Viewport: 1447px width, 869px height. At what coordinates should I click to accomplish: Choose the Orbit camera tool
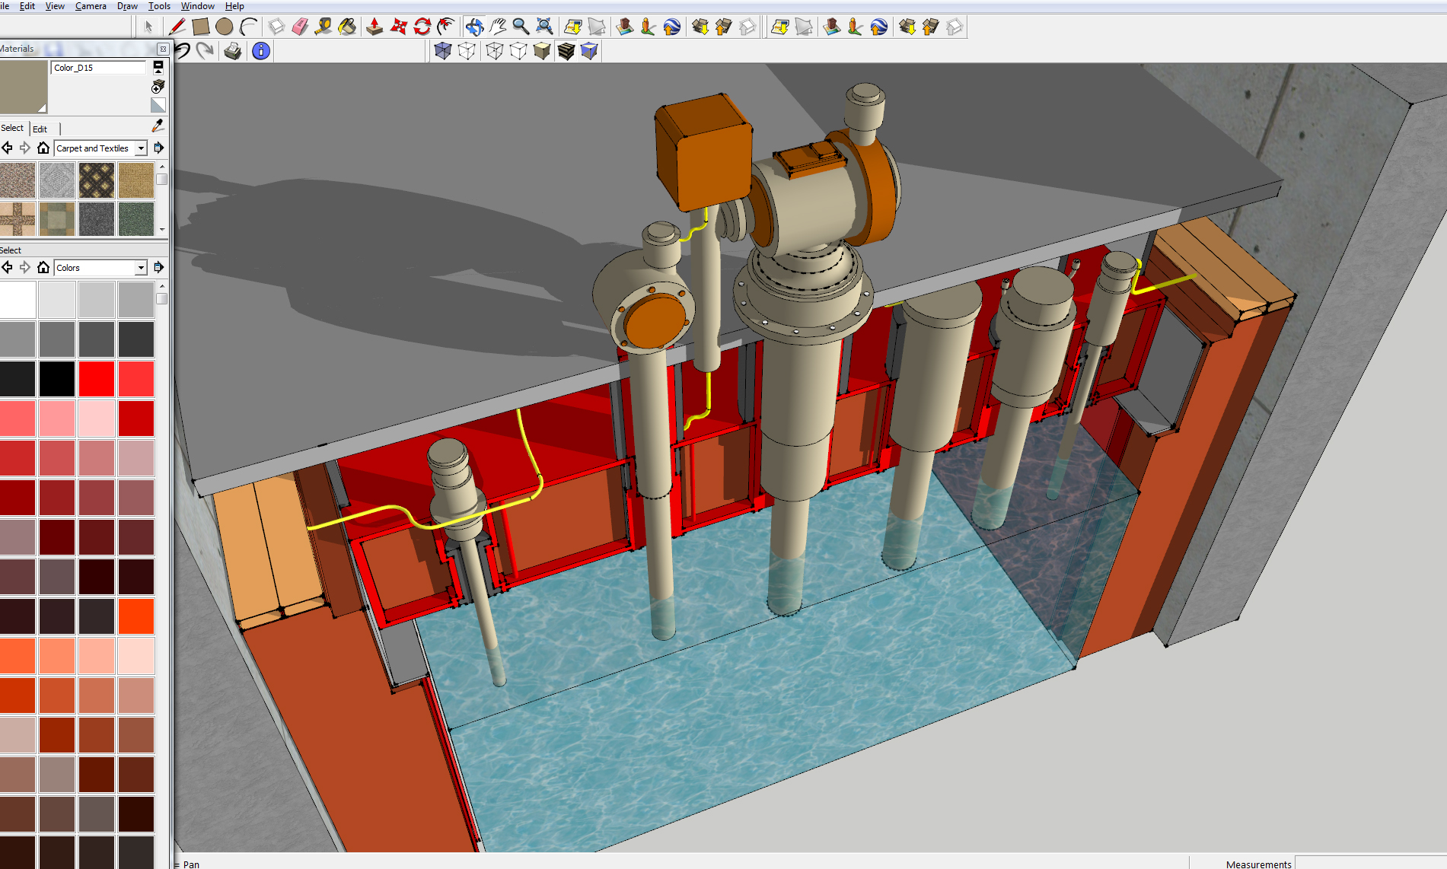pyautogui.click(x=474, y=27)
